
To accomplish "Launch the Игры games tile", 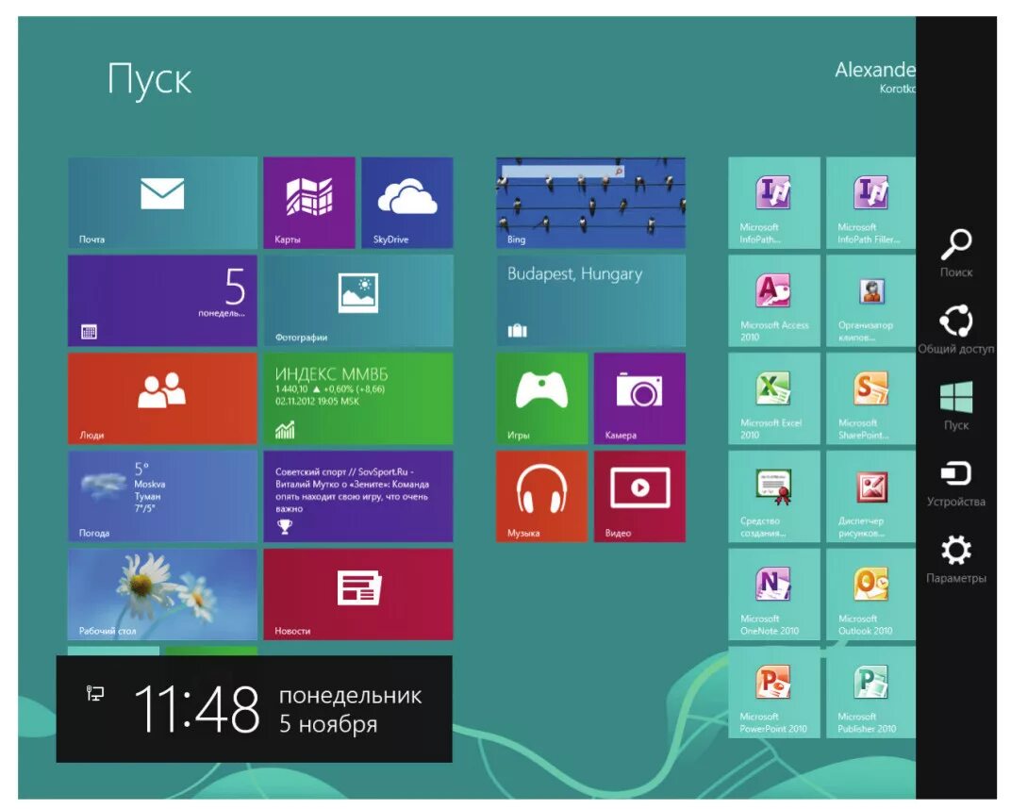I will [542, 399].
